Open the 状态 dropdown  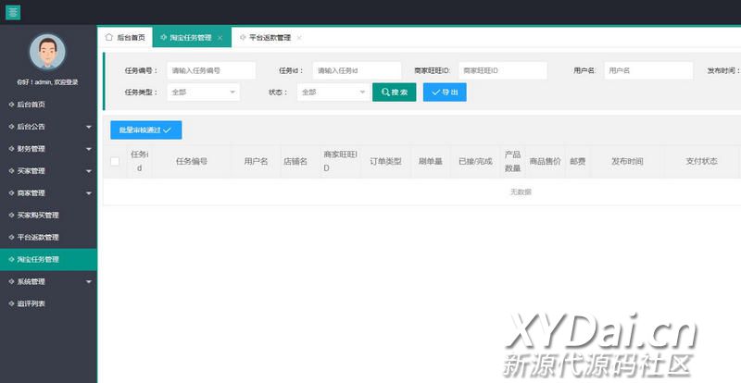point(333,93)
